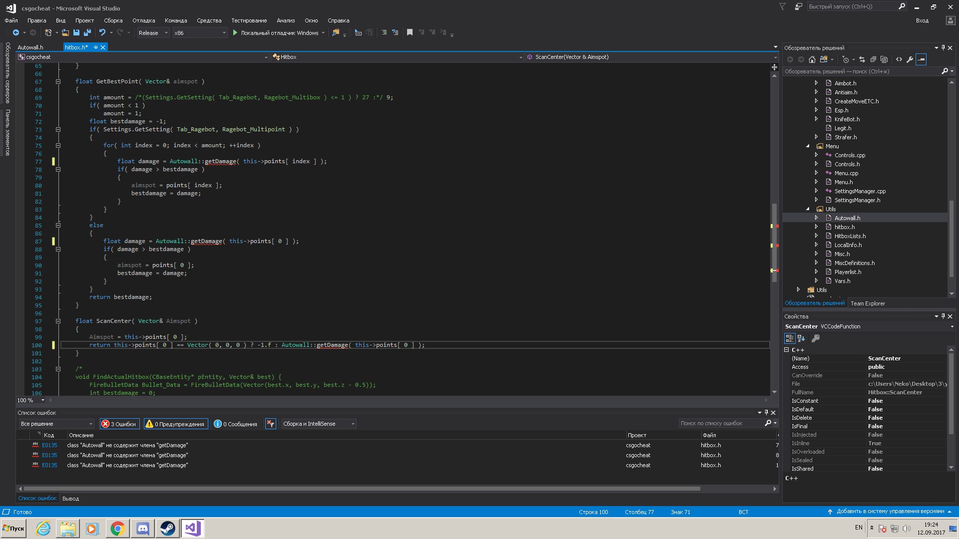959x539 pixels.
Task: Click Collapse All icon in Solution Explorer
Action: tap(873, 59)
